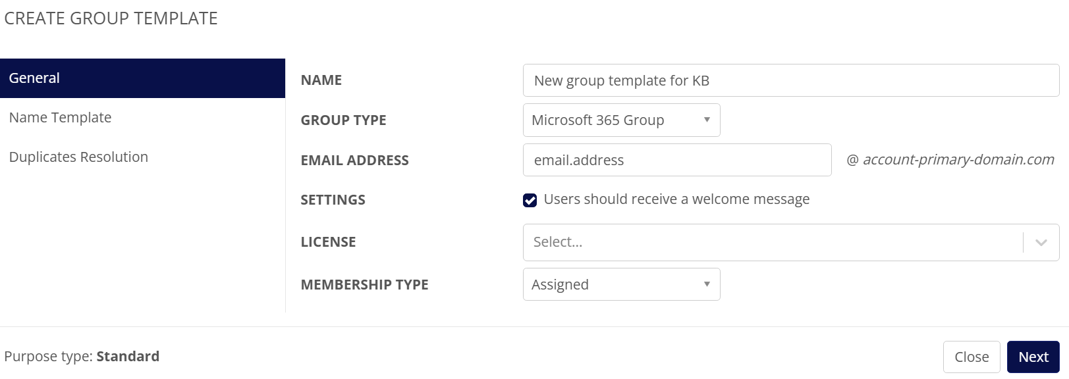Click the SETTINGS label
This screenshot has height=379, width=1069.
[333, 200]
